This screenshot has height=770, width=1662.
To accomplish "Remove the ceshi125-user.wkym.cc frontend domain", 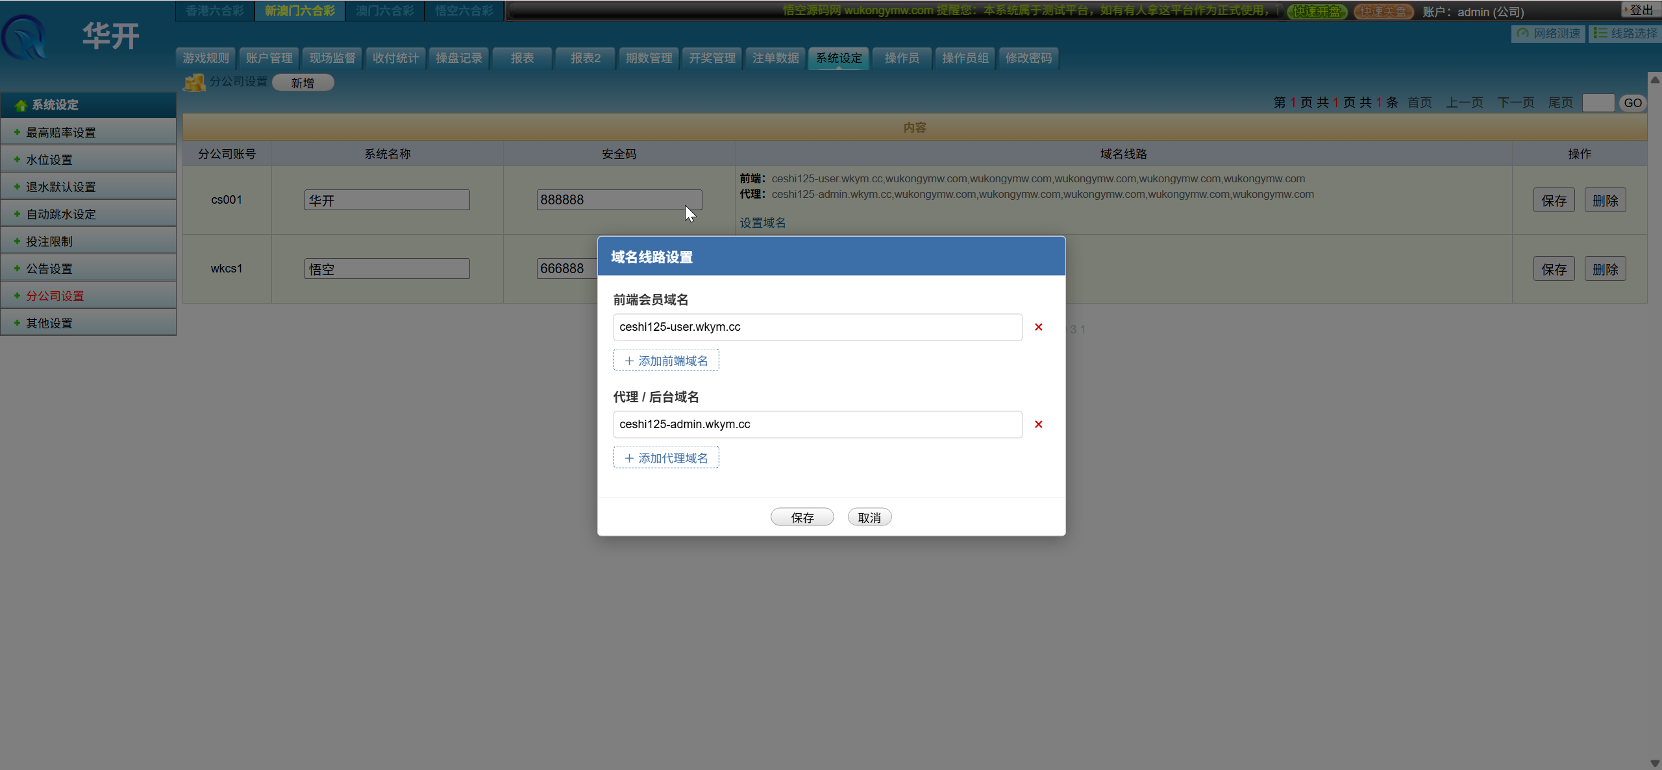I will coord(1038,327).
